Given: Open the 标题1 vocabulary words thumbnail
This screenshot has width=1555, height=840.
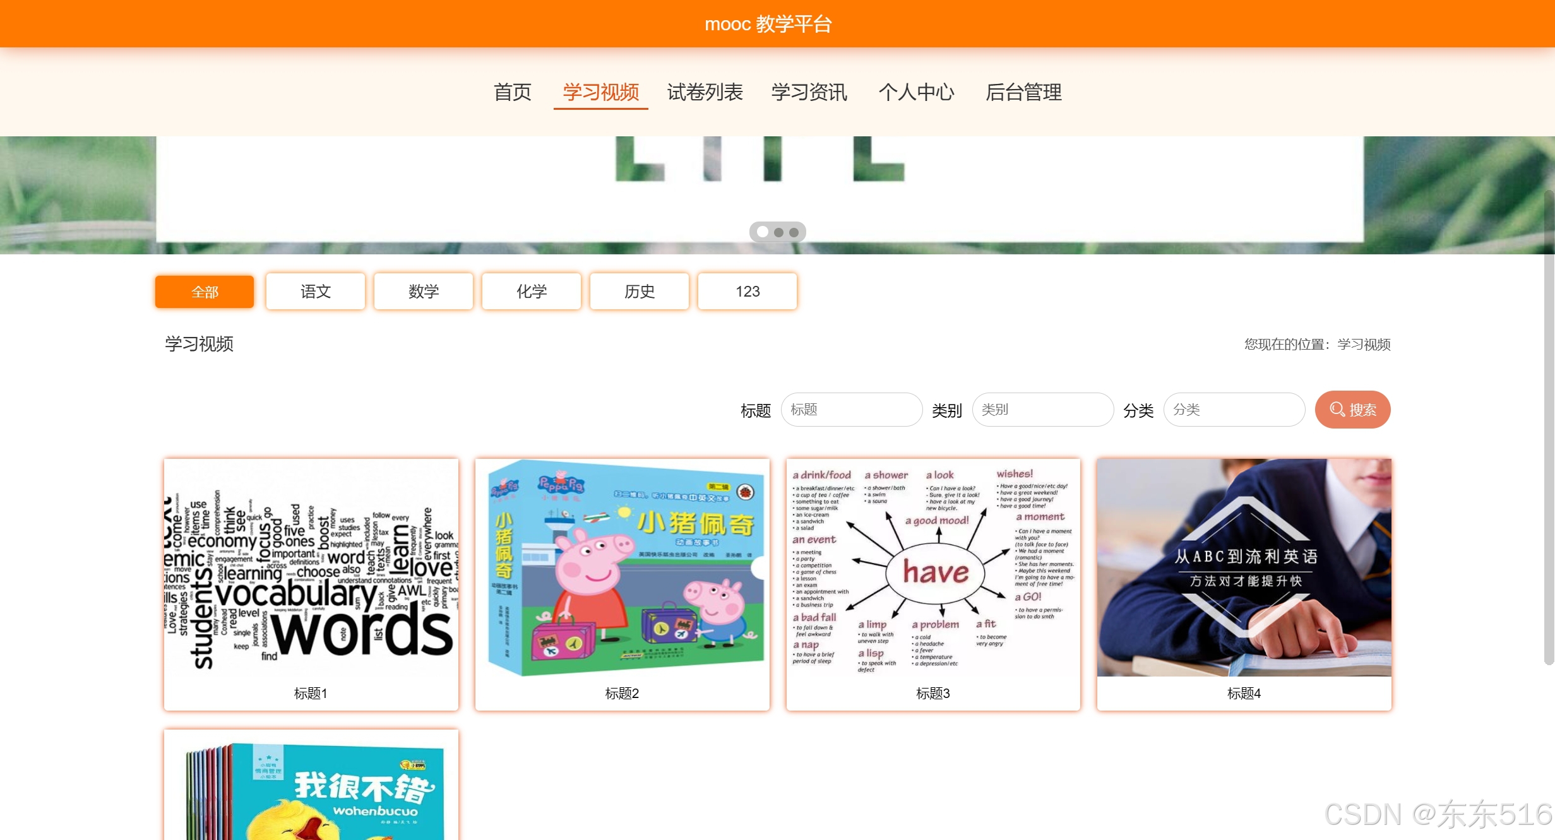Looking at the screenshot, I should (x=311, y=568).
